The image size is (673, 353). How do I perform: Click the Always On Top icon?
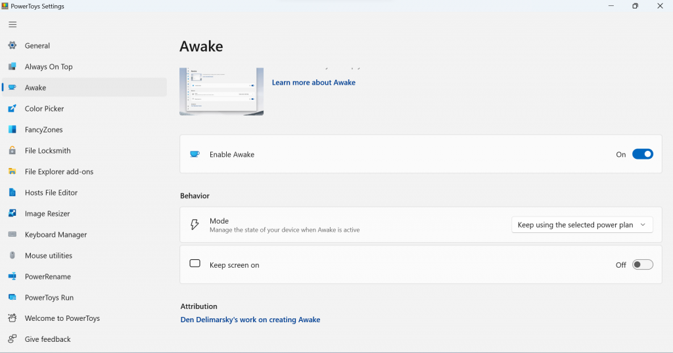[x=12, y=66]
